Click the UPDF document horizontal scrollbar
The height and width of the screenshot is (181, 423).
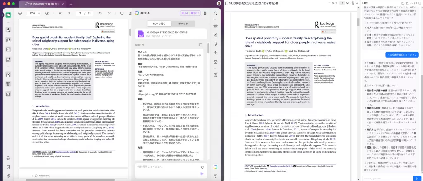(x=70, y=179)
